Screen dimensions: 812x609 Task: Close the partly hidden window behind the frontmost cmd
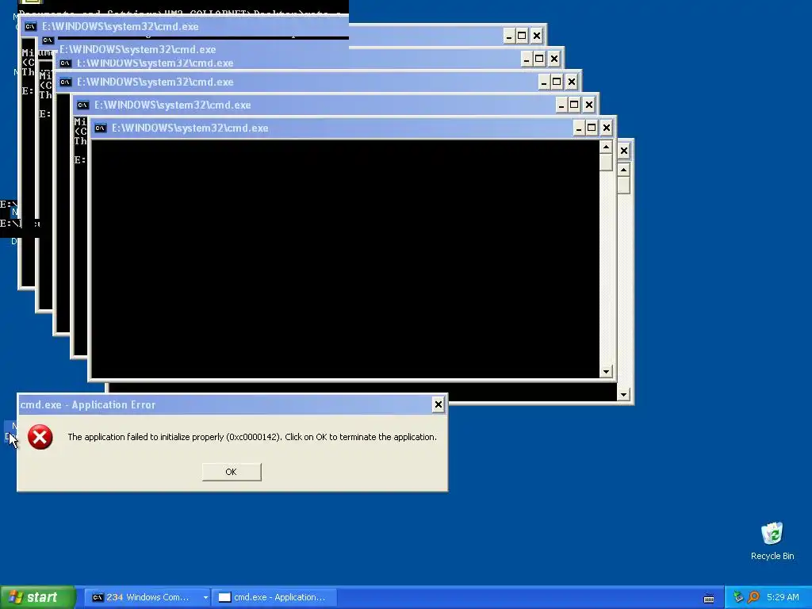(x=624, y=151)
